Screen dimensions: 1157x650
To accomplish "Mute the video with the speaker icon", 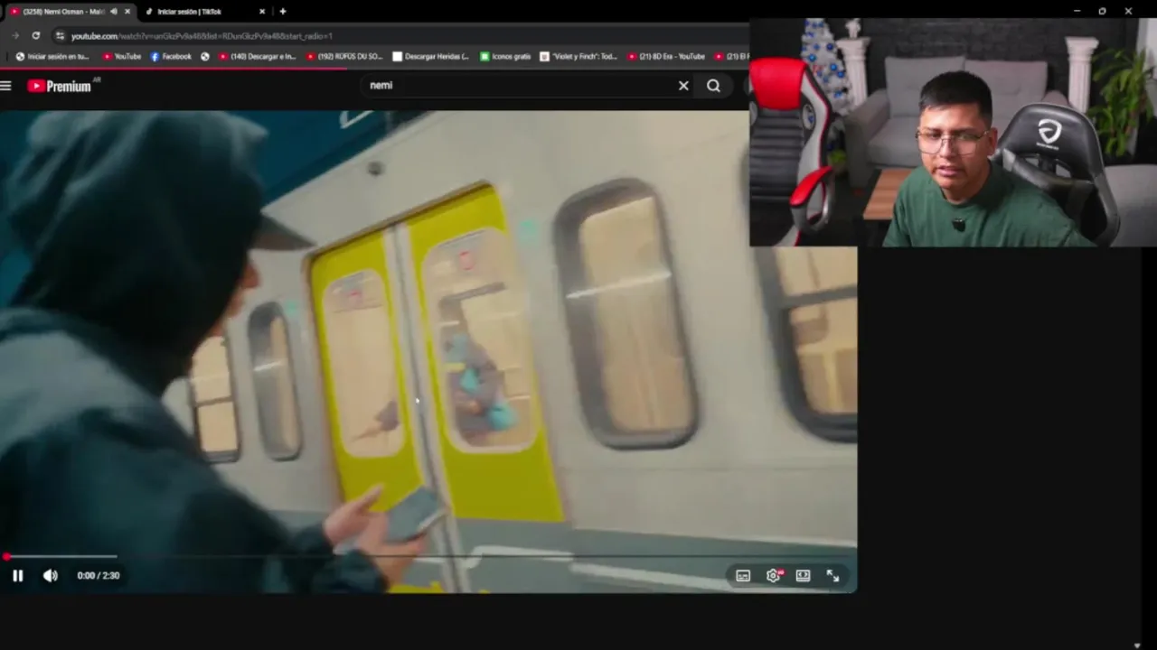I will [x=51, y=575].
